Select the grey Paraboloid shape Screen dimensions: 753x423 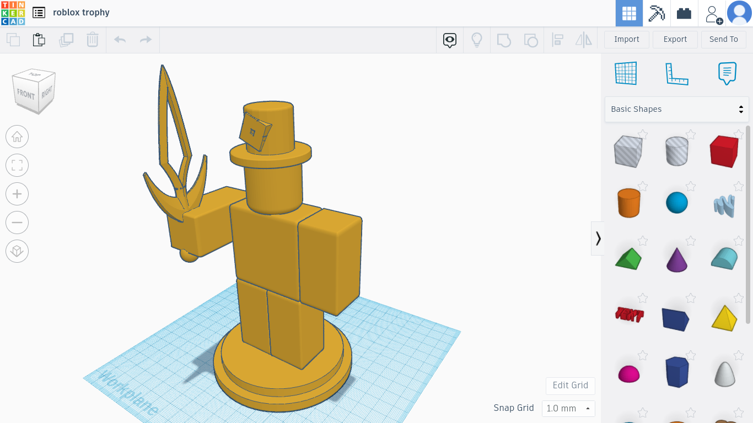(724, 373)
